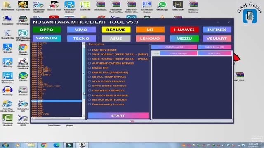The image size is (264, 148).
Task: Select the plain ERASE FRP radio button
Action: (x=90, y=68)
